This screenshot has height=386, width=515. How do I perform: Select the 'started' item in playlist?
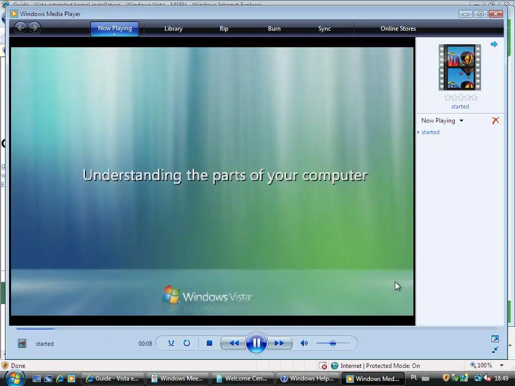click(431, 132)
